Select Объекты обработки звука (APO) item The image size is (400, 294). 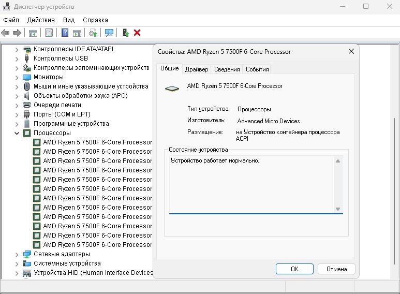pos(81,96)
